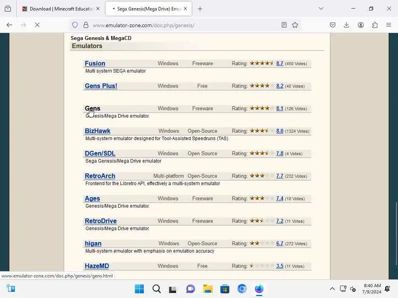The image size is (398, 298).
Task: Click the 8.7 rating link for Fusion
Action: point(280,64)
